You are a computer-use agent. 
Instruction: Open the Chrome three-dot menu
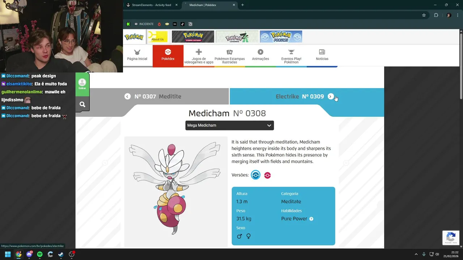tap(457, 15)
